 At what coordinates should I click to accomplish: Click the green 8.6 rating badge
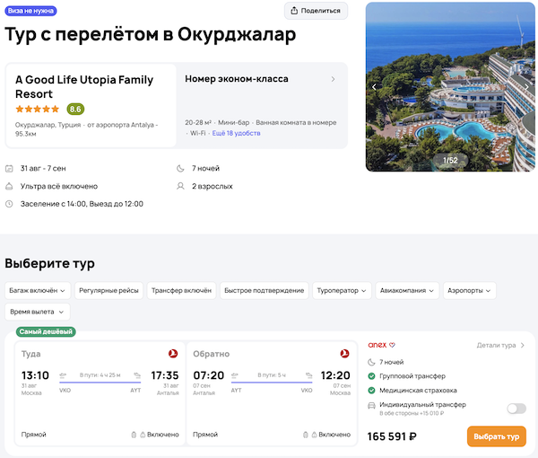click(x=75, y=109)
